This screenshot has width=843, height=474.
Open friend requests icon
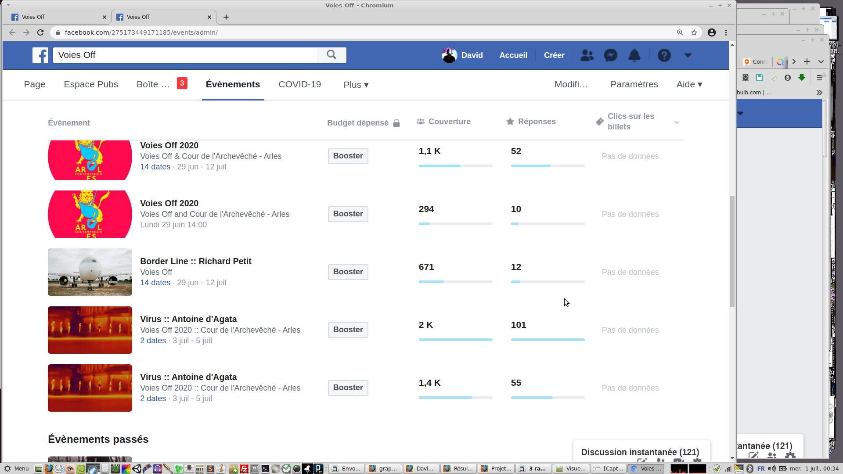click(x=587, y=55)
